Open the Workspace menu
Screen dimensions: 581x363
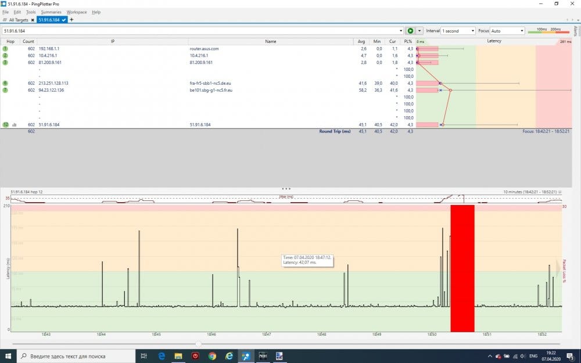coord(77,12)
